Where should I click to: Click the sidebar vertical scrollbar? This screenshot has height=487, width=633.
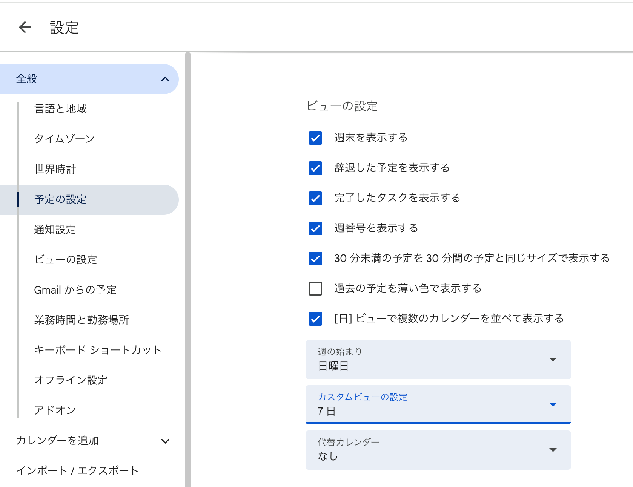[x=188, y=264]
